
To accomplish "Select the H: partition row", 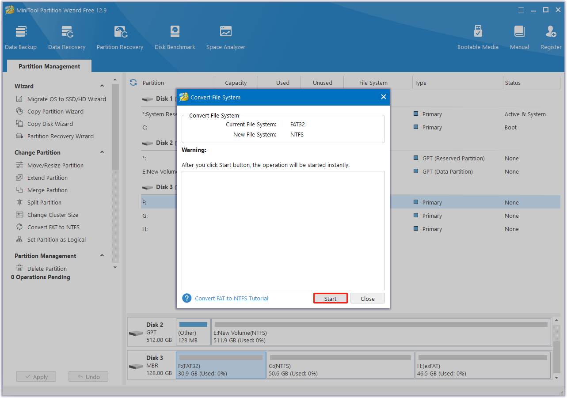I will click(x=350, y=229).
